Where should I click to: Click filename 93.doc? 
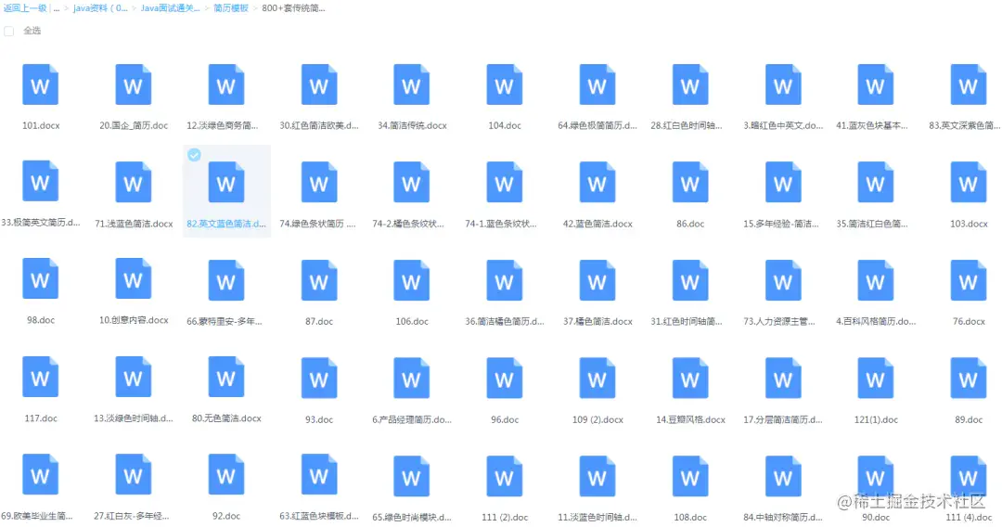[x=319, y=419]
